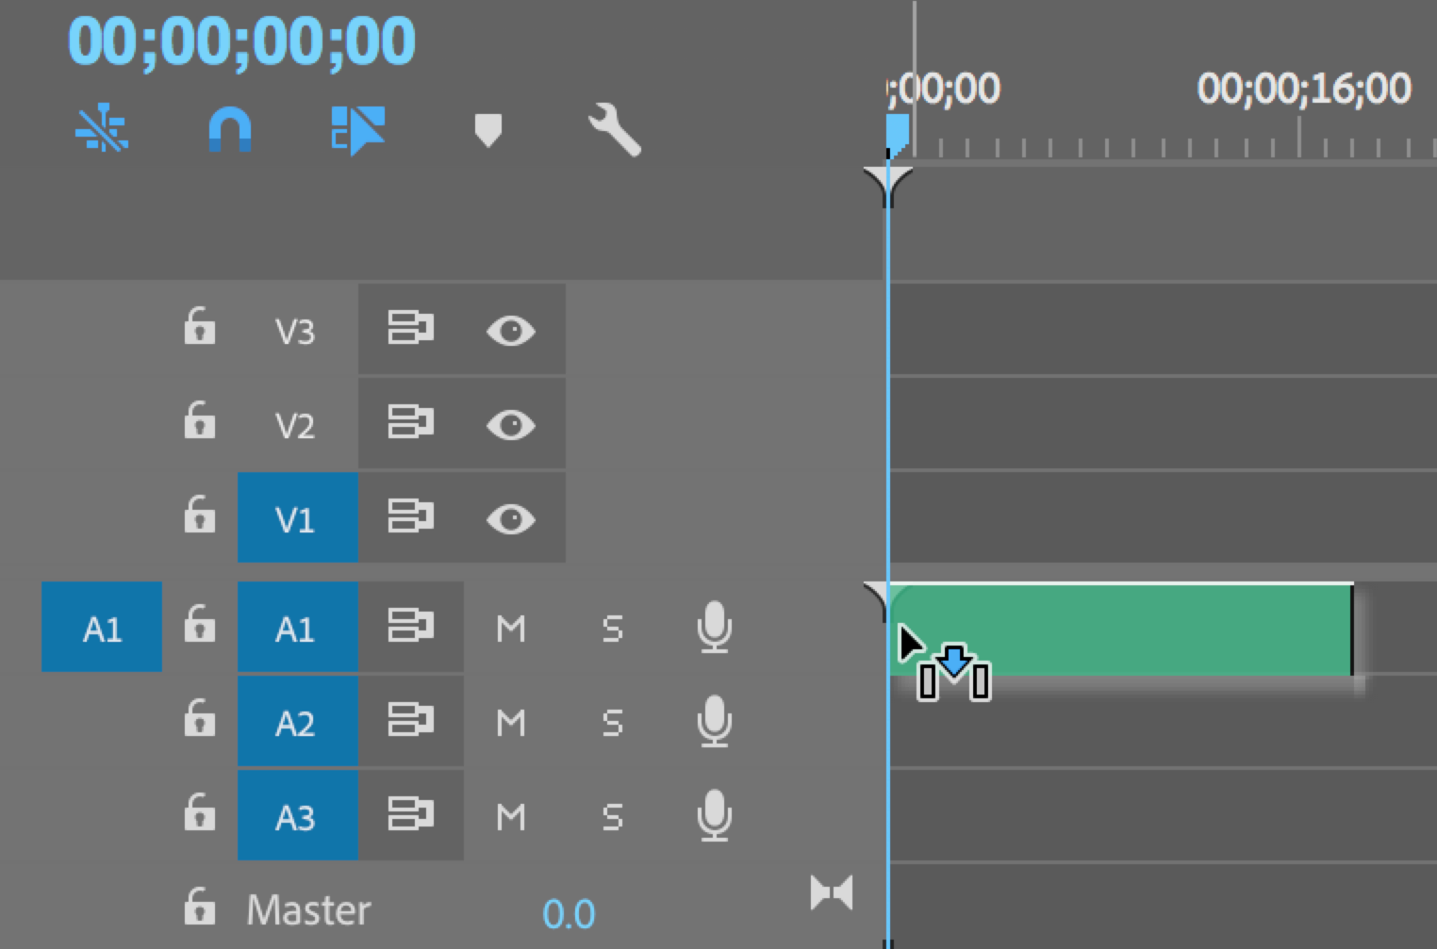
Task: Lock the Master track
Action: pyautogui.click(x=198, y=908)
